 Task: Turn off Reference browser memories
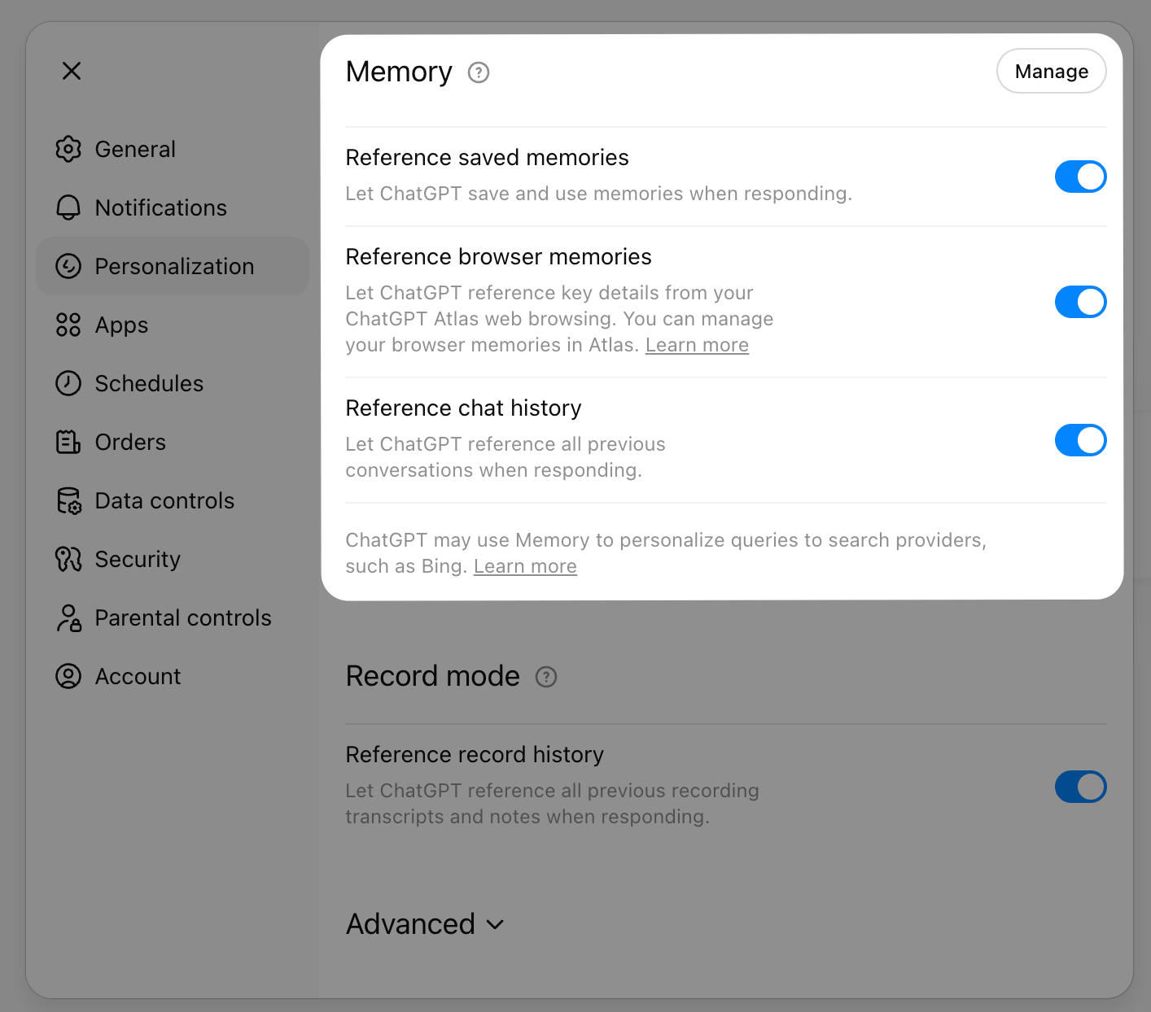1080,302
